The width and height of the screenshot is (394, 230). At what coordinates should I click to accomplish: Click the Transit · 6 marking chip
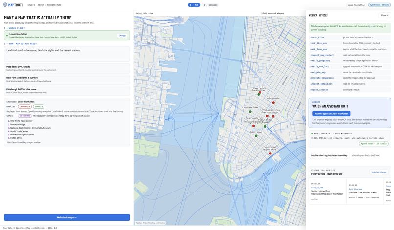coord(39,107)
